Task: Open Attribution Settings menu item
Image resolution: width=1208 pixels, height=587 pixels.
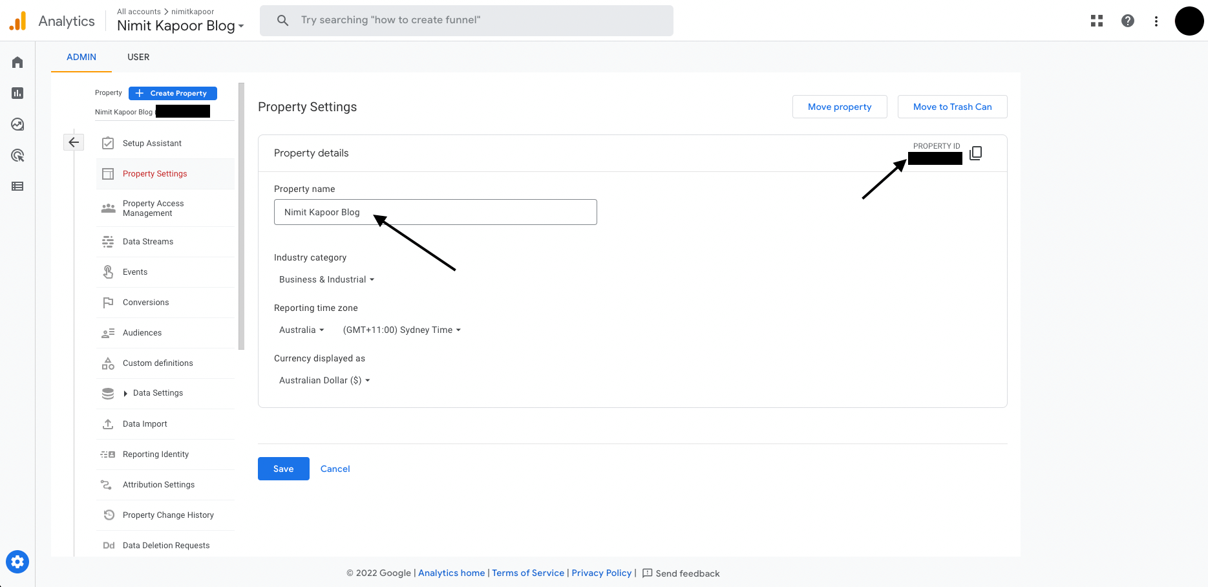Action: click(x=165, y=485)
